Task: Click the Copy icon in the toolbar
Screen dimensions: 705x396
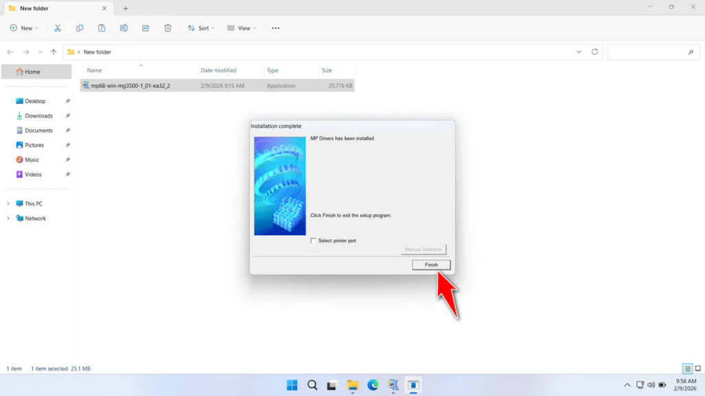Action: tap(80, 27)
